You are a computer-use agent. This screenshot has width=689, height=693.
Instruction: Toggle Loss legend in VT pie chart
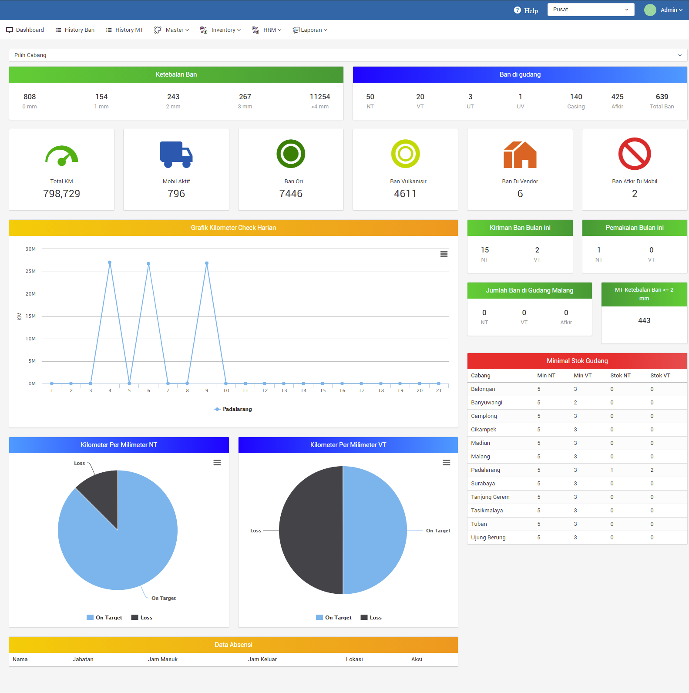point(371,617)
